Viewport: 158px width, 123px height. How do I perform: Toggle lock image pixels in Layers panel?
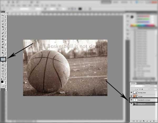coord(138,89)
